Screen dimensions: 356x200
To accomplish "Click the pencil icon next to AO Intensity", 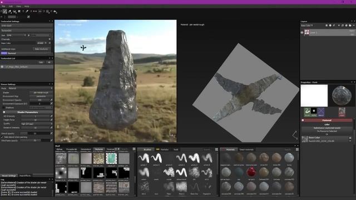I will (x=51, y=116).
